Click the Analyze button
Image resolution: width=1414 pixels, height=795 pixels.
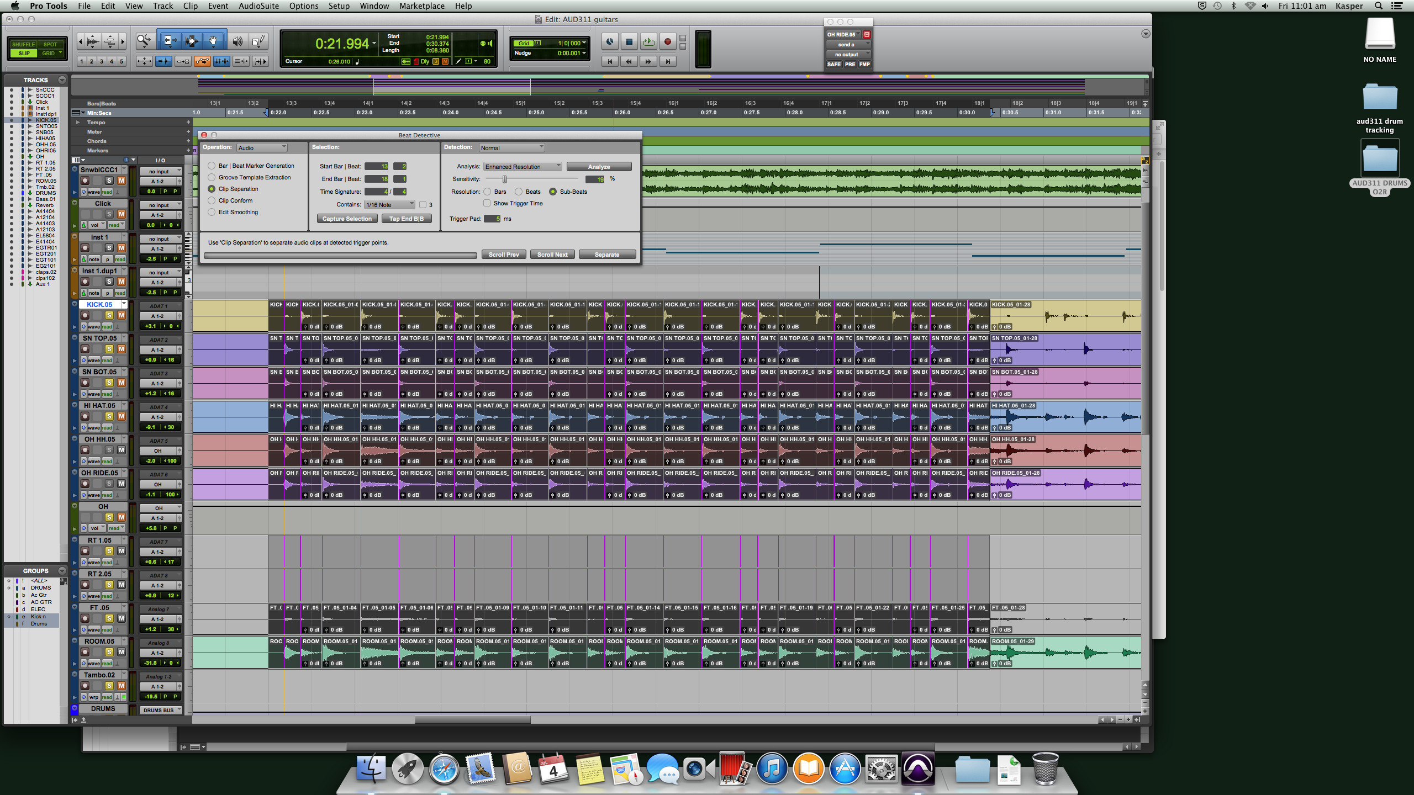click(600, 166)
